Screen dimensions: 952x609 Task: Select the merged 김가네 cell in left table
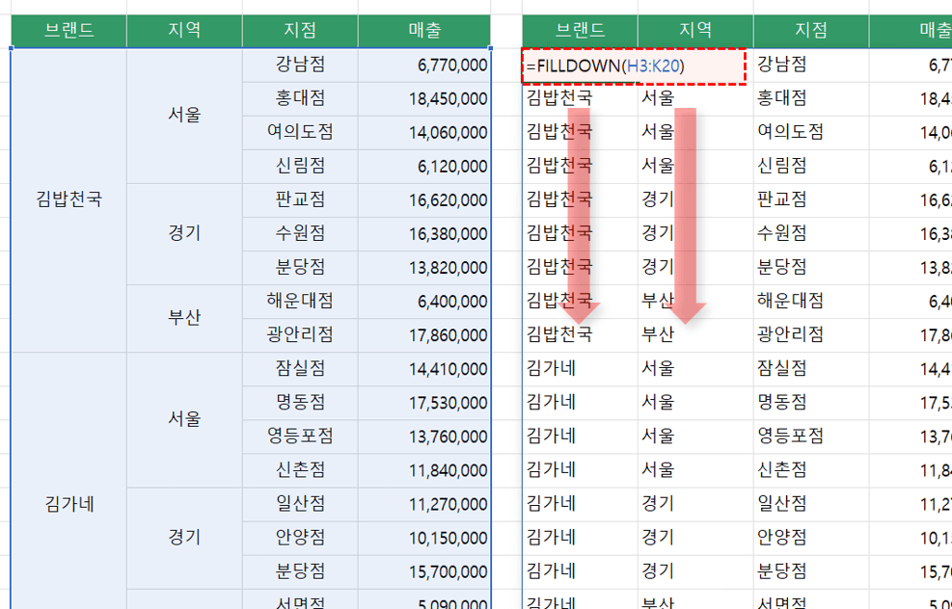tap(68, 503)
